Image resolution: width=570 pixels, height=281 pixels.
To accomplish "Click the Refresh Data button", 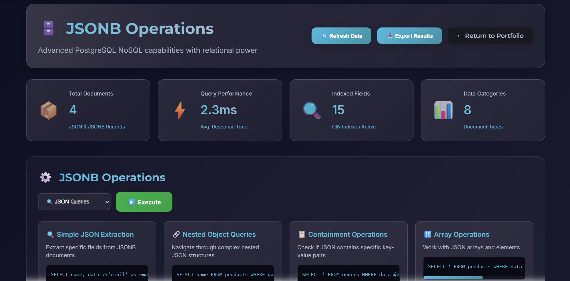I will (341, 36).
